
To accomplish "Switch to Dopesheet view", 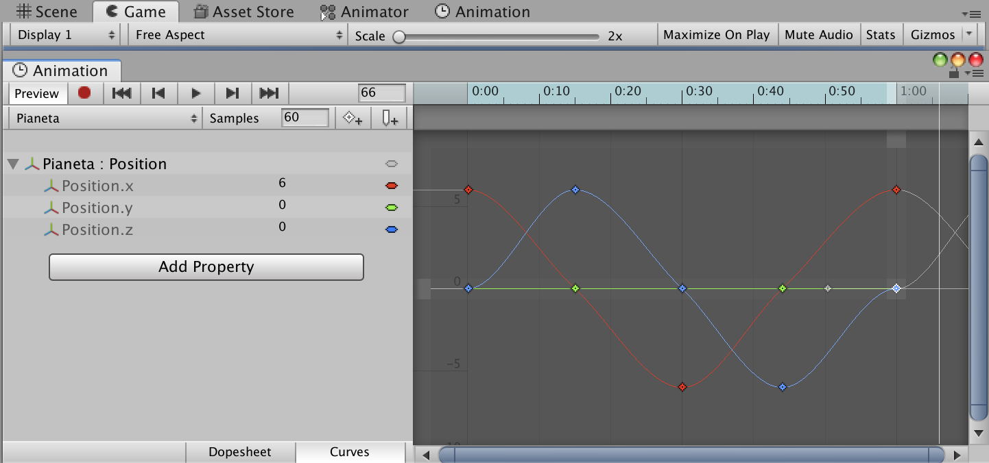I will click(240, 452).
